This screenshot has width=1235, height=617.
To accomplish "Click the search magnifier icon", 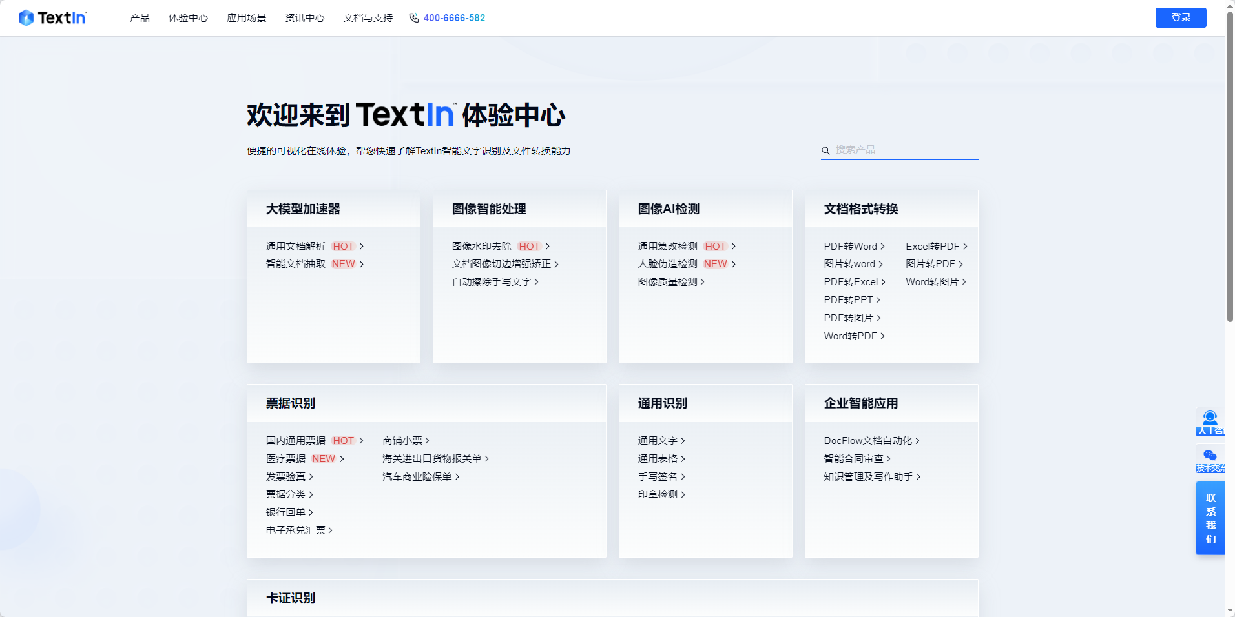I will tap(825, 150).
